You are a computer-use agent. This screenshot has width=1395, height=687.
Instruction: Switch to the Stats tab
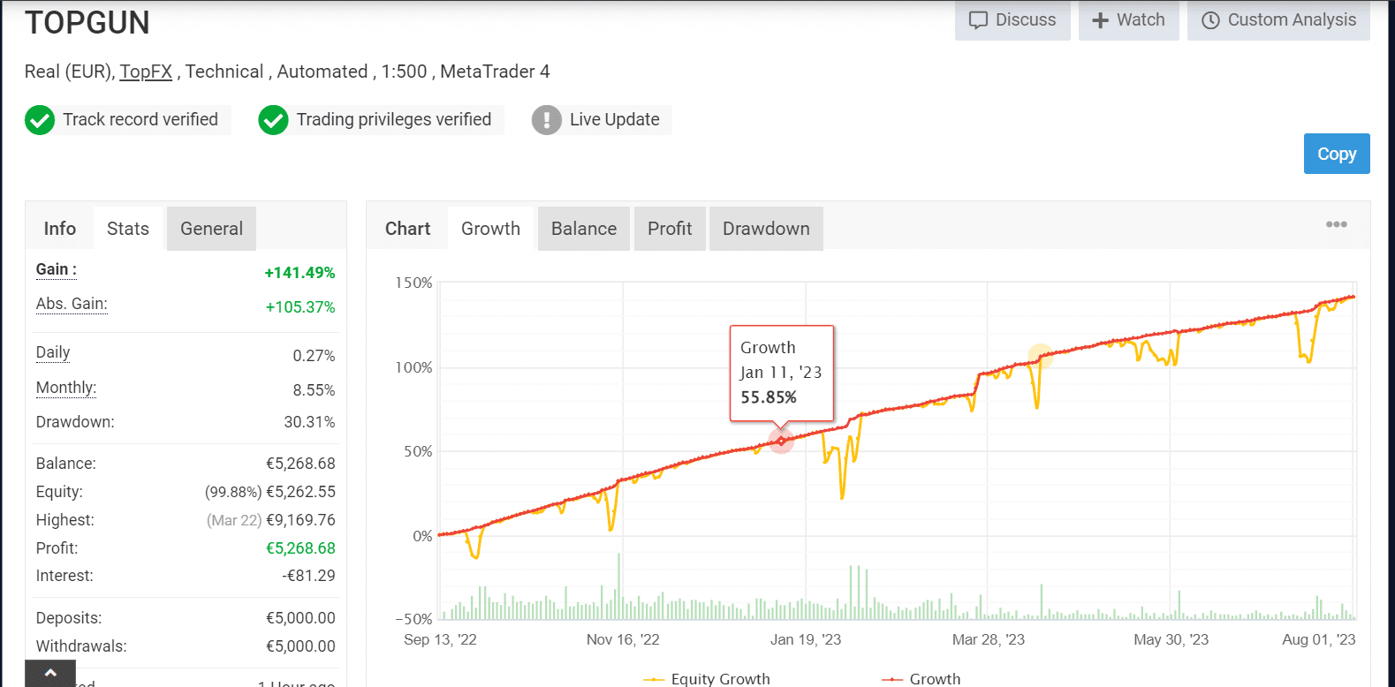(x=128, y=229)
